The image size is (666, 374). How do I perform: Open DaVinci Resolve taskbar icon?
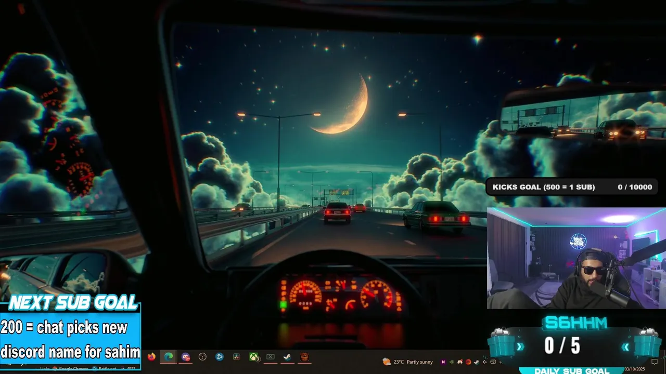point(236,357)
